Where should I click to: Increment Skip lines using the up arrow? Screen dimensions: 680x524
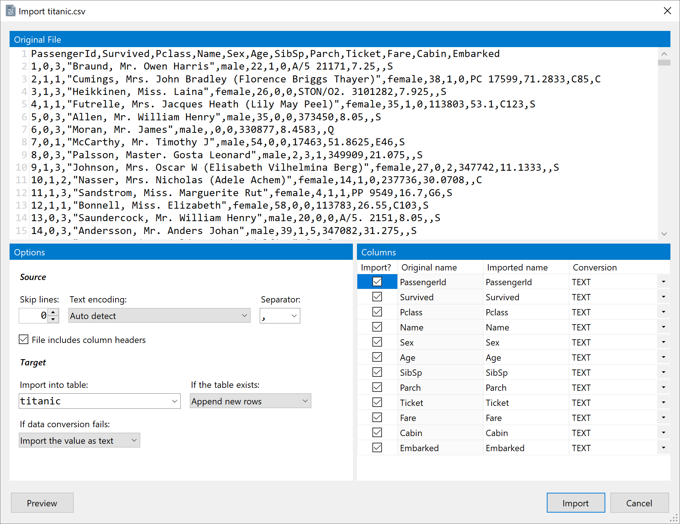pyautogui.click(x=53, y=312)
